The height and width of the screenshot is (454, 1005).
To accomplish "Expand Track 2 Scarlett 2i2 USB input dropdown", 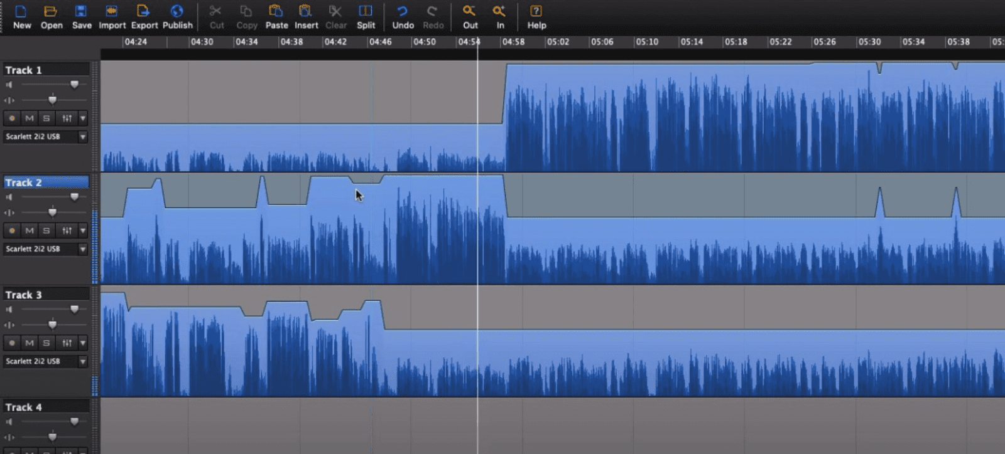I will tap(82, 249).
